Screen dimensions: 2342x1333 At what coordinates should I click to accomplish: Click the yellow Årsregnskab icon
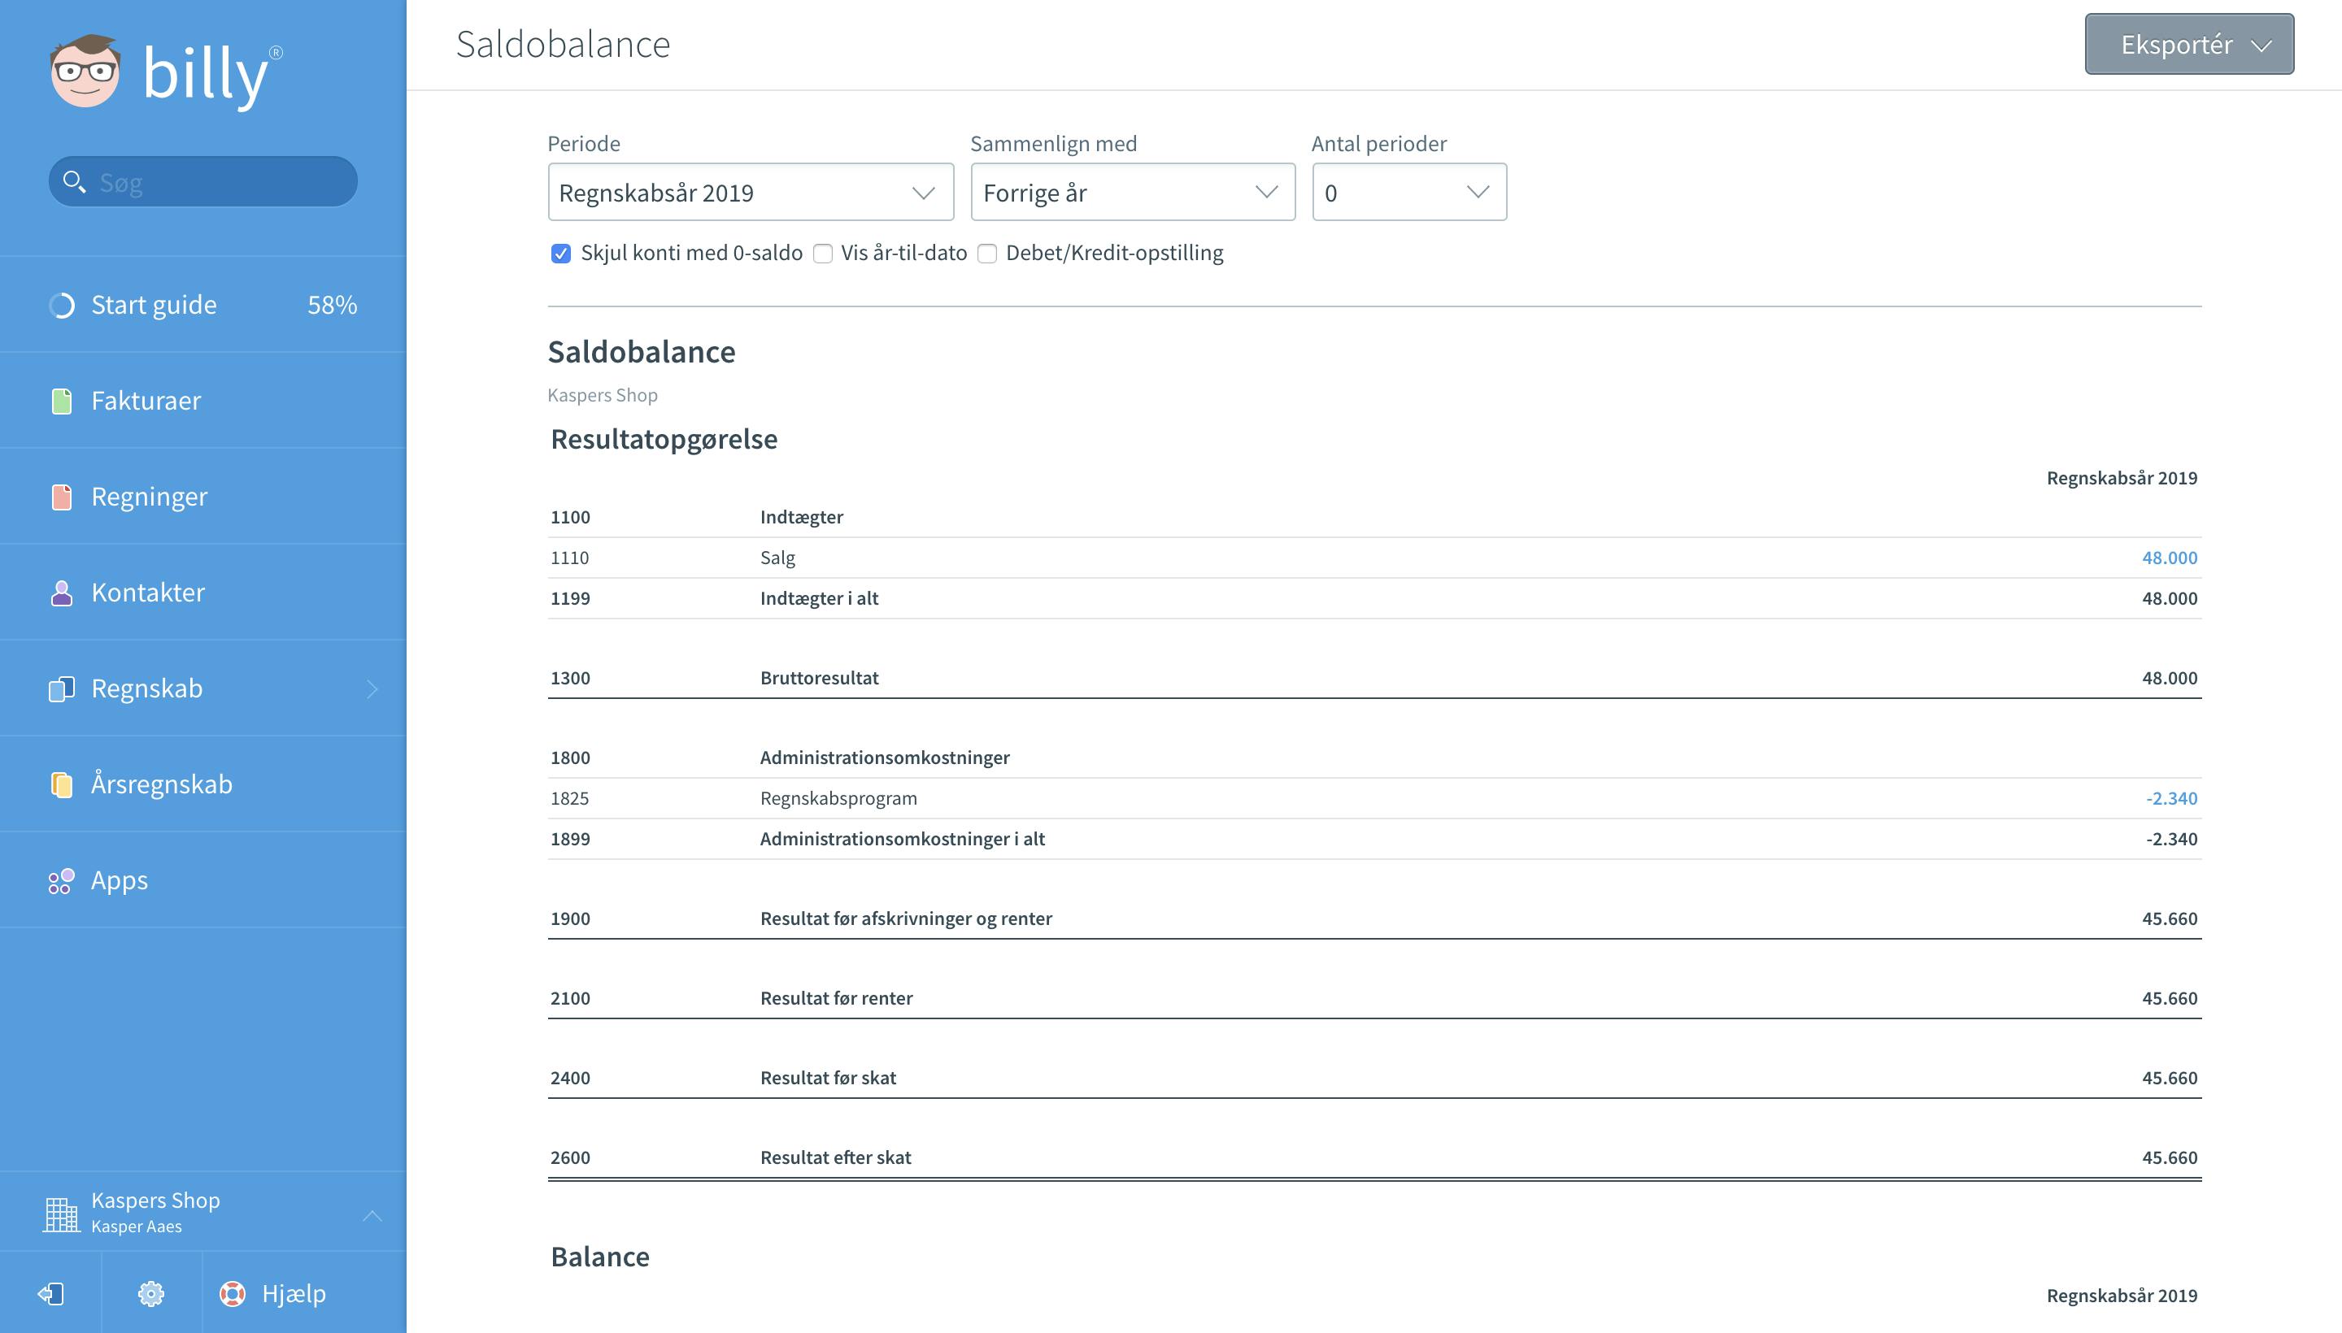click(x=61, y=784)
